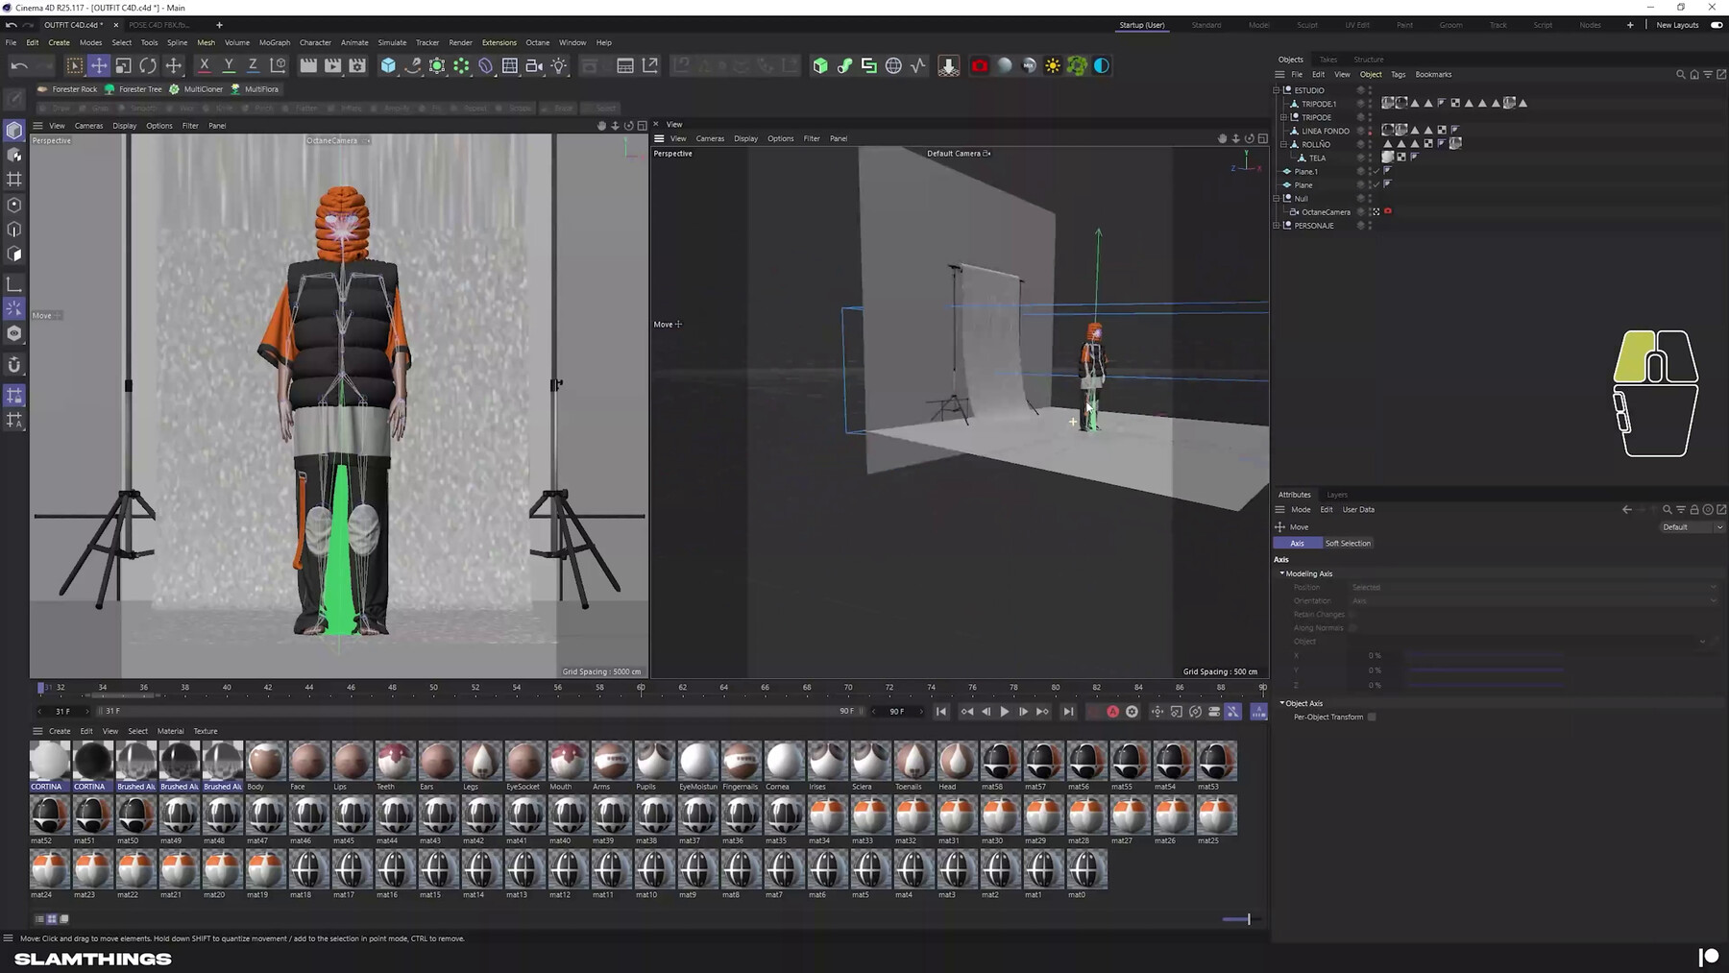Screen dimensions: 1729x973
Task: Select the green Cube primitive icon
Action: (x=820, y=65)
